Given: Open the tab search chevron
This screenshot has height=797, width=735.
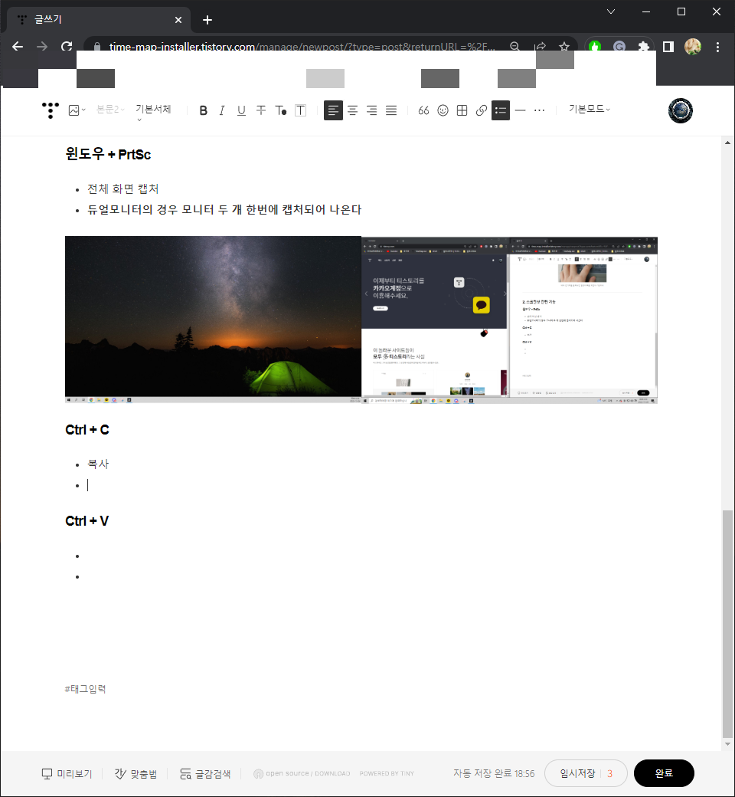Looking at the screenshot, I should point(611,11).
